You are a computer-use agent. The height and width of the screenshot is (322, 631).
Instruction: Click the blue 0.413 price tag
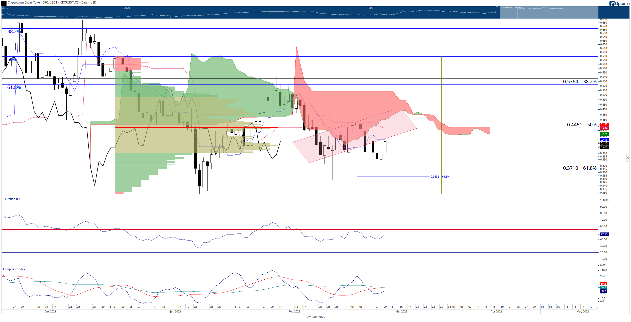[x=604, y=140]
